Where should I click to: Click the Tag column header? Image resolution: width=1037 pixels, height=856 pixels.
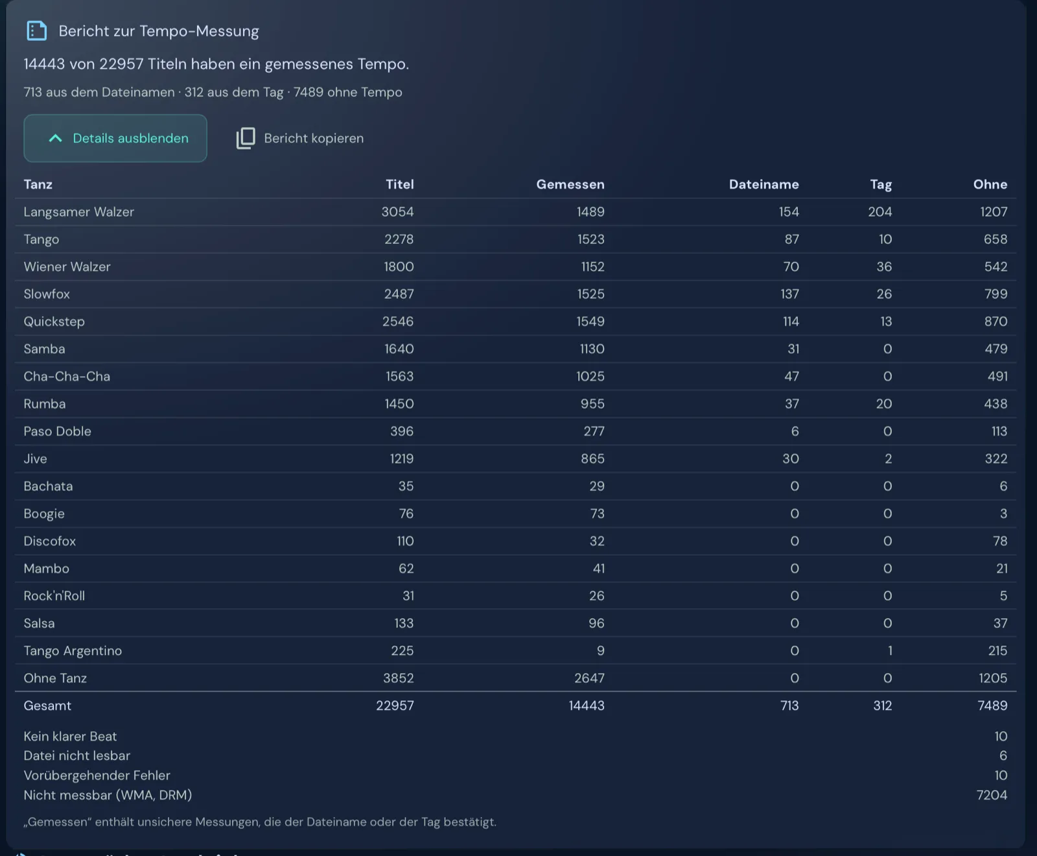881,184
